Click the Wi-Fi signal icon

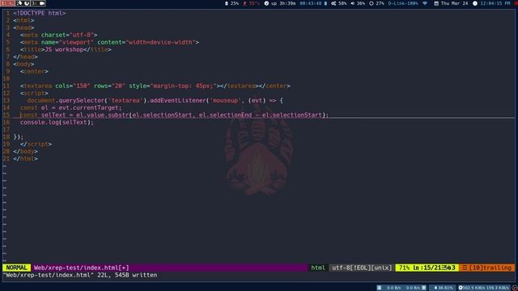[425, 3]
